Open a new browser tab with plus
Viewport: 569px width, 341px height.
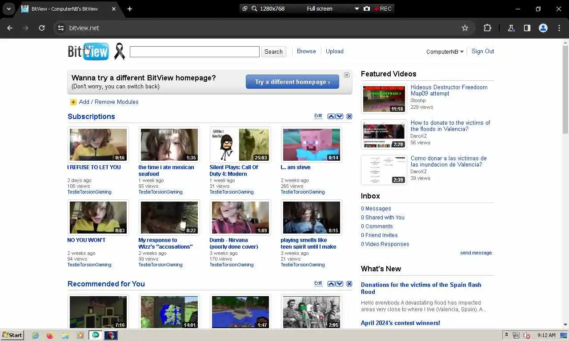129,9
